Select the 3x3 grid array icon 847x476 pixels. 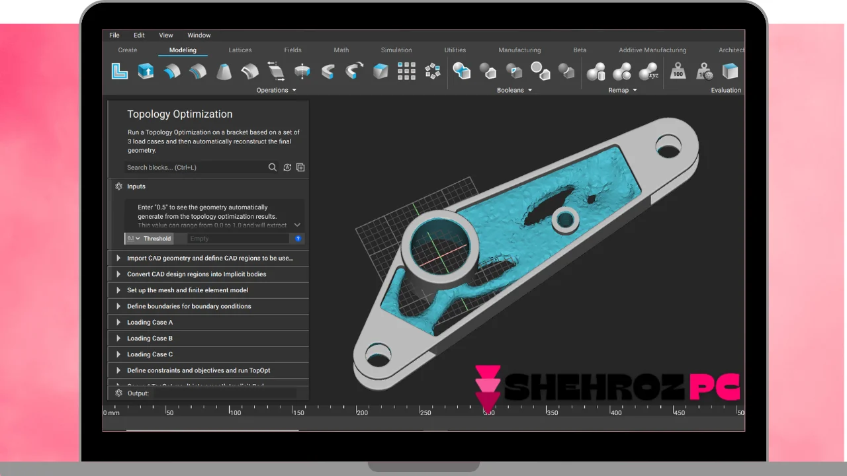tap(406, 71)
